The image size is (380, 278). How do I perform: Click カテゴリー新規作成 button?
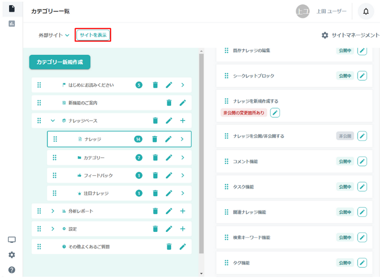(60, 62)
